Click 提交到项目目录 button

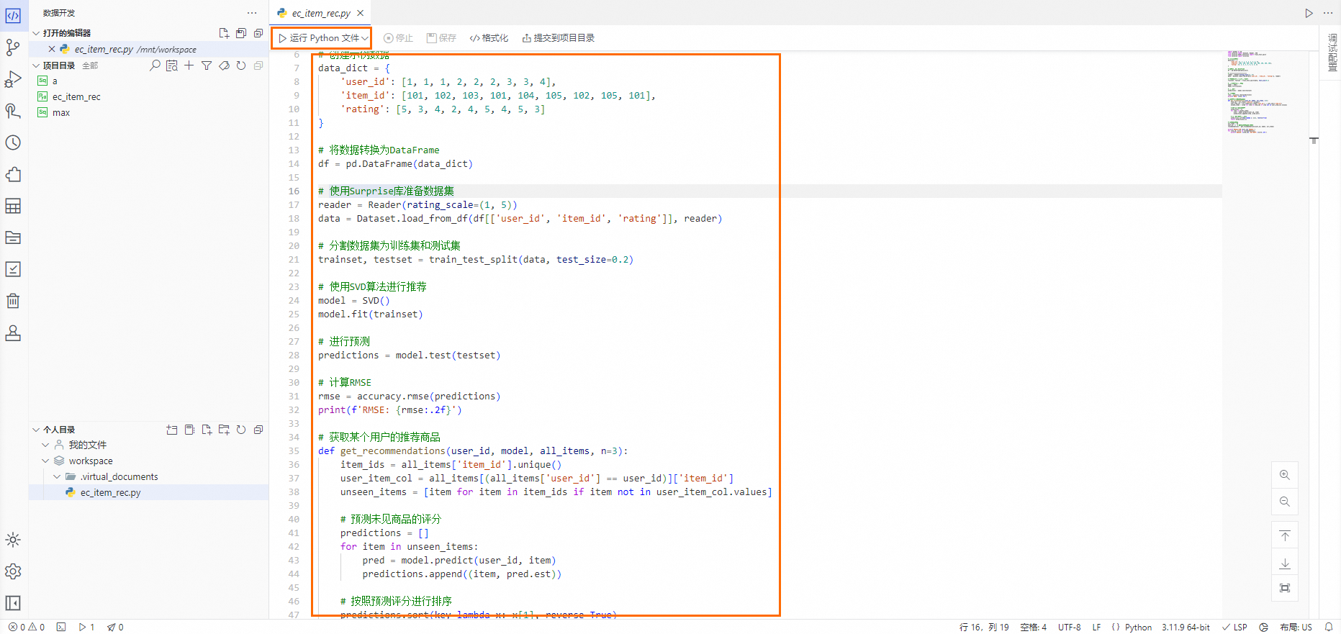coord(559,38)
